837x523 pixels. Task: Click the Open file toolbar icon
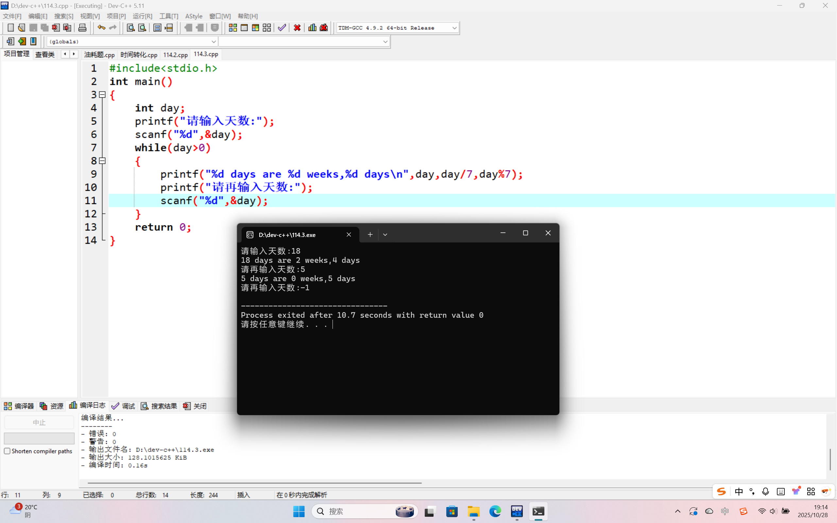click(x=22, y=28)
